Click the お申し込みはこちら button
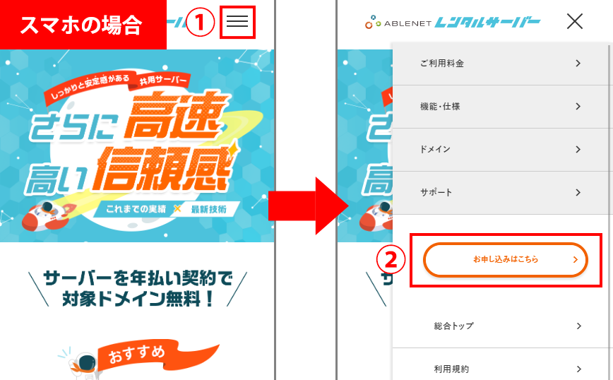Image resolution: width=613 pixels, height=380 pixels. (x=506, y=260)
